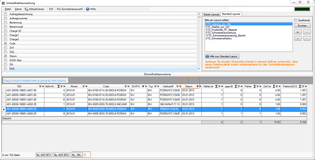Click the filter icon in the Datum column
This screenshot has width=315, height=160.
click(x=197, y=86)
